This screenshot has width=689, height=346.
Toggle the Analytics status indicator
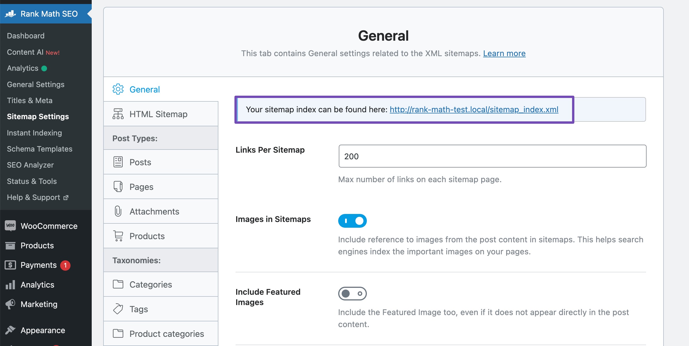(44, 68)
